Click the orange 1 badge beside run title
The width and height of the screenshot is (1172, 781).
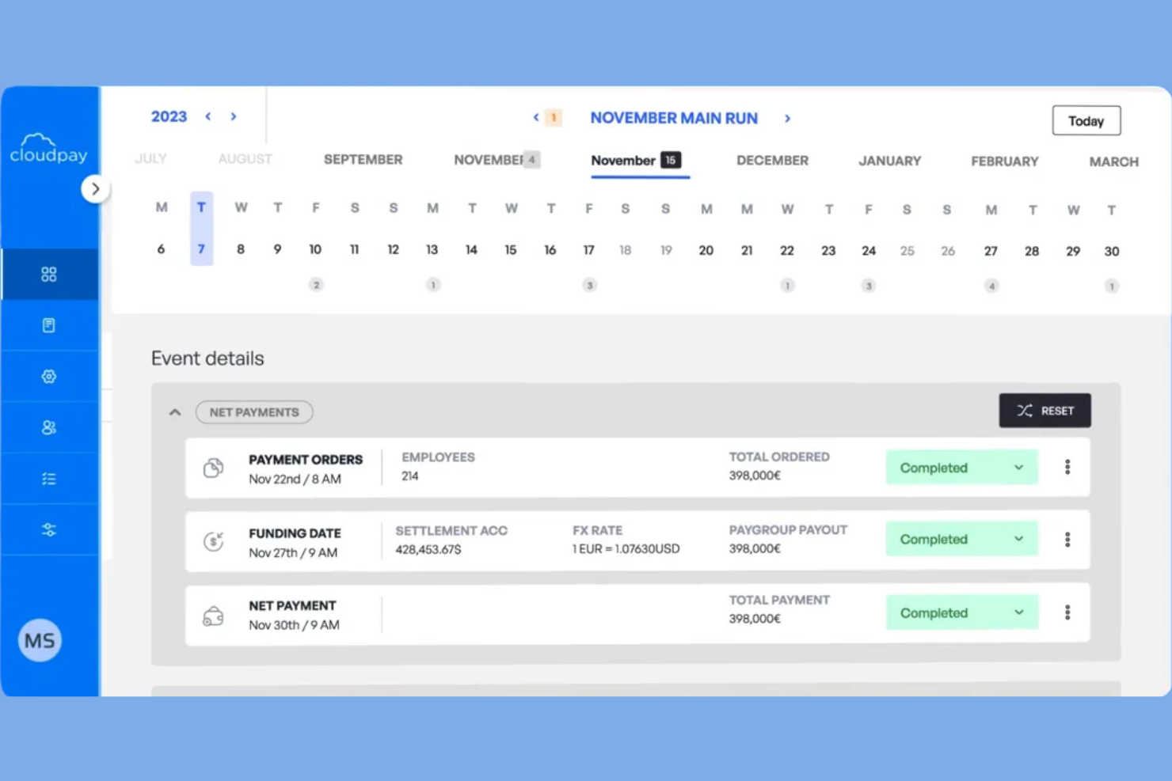[554, 118]
